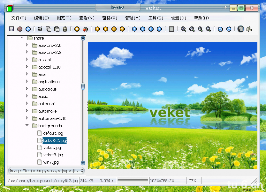Open the 设置(O) menu
266x192 pixels.
tap(179, 18)
